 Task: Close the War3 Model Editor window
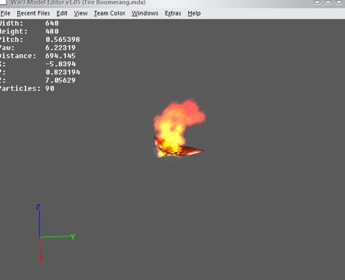pos(339,2)
